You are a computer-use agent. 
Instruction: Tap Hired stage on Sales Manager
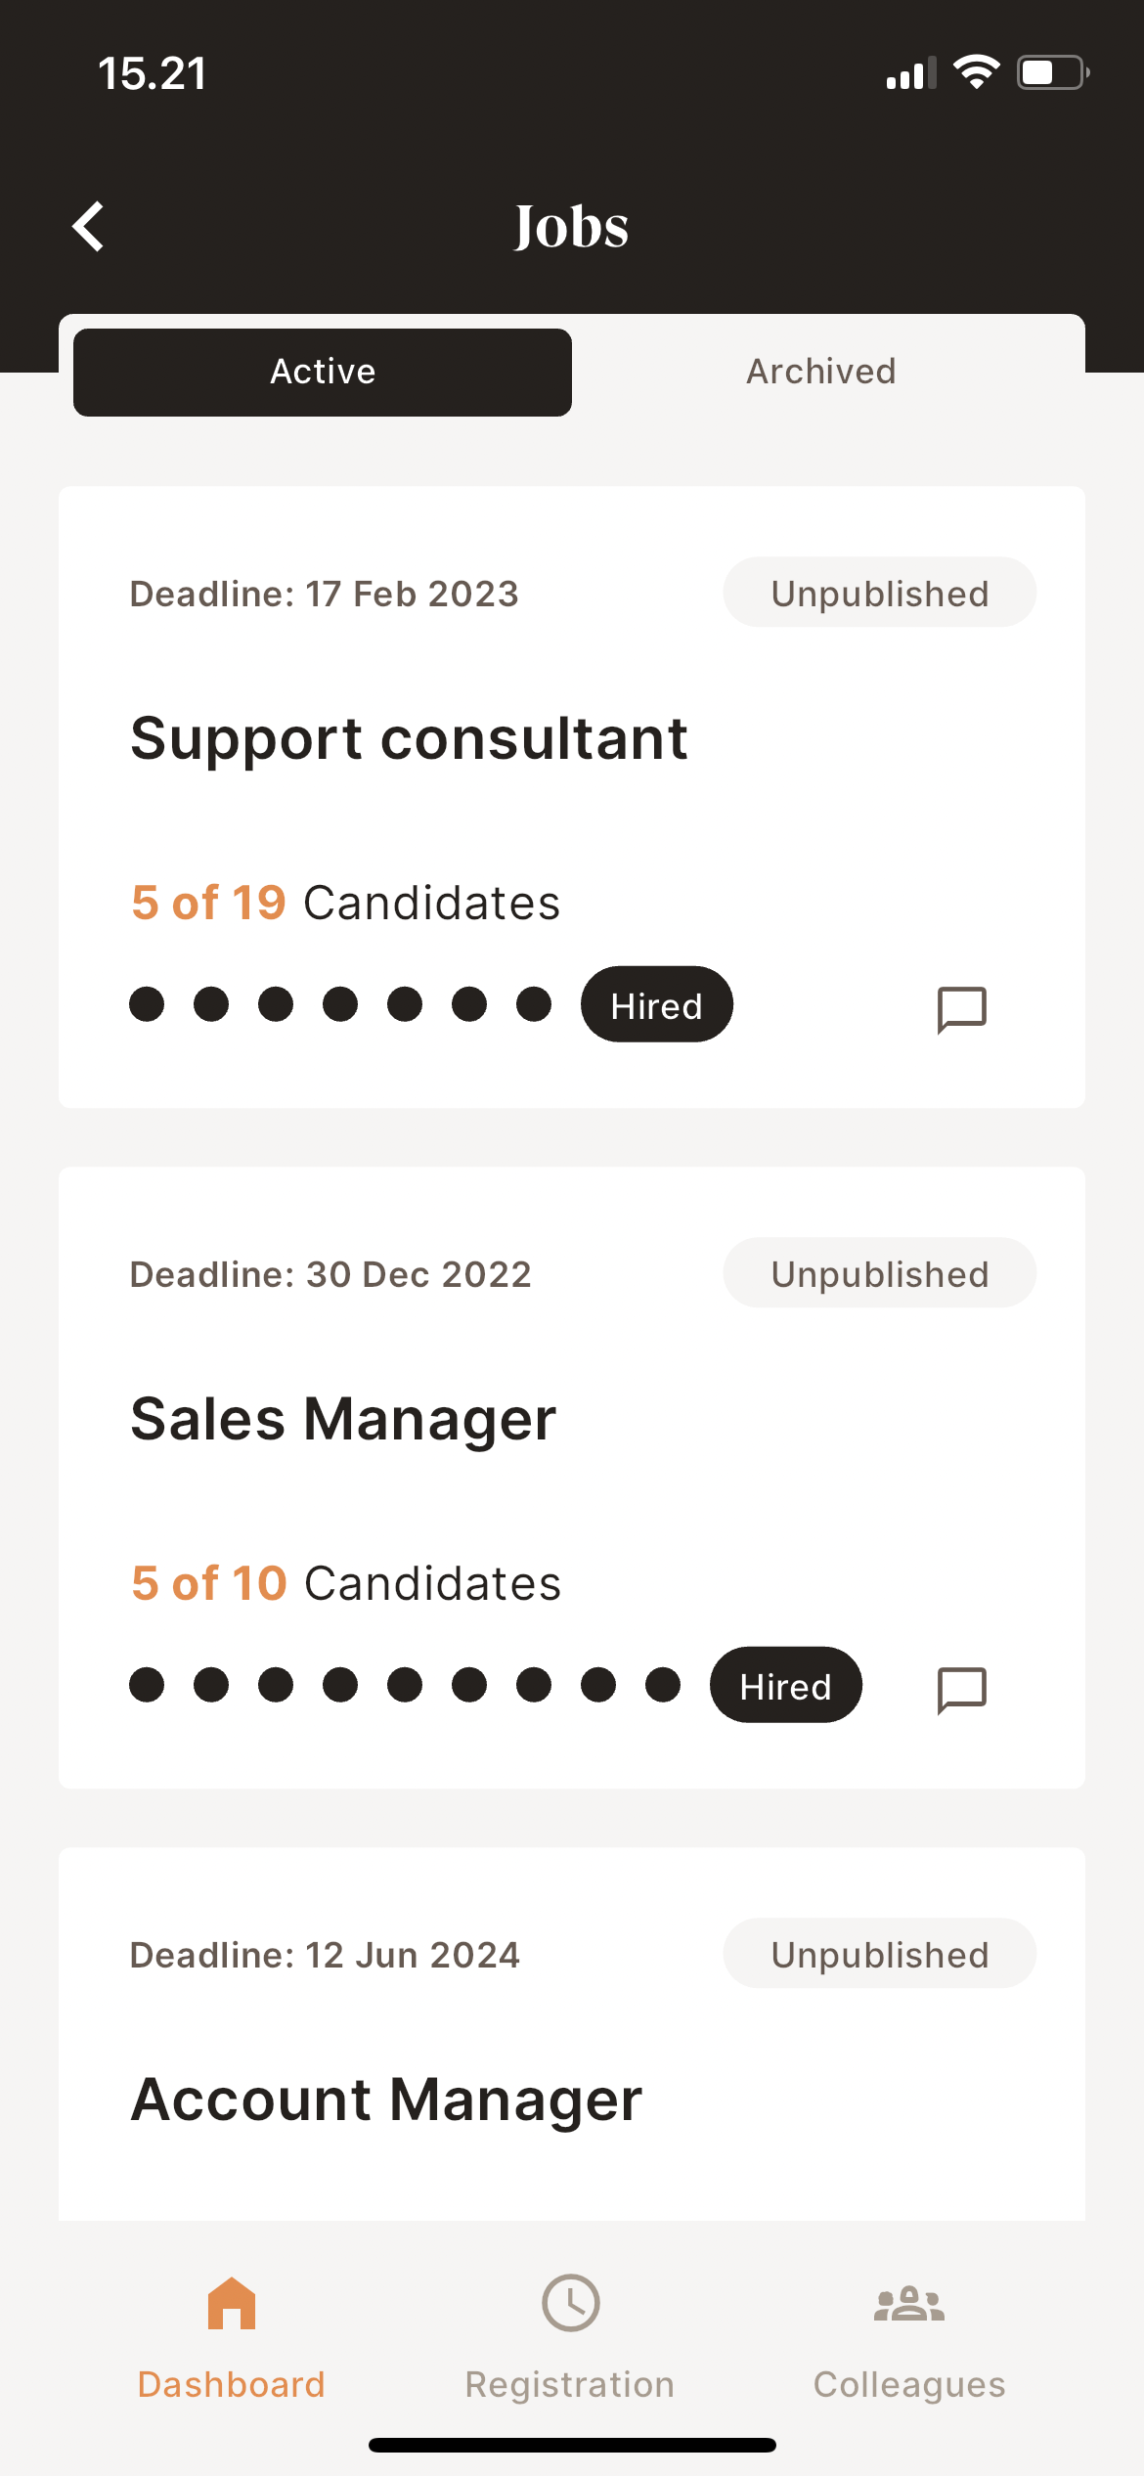pyautogui.click(x=786, y=1686)
